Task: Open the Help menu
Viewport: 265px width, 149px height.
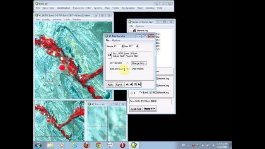Action: click(x=160, y=8)
